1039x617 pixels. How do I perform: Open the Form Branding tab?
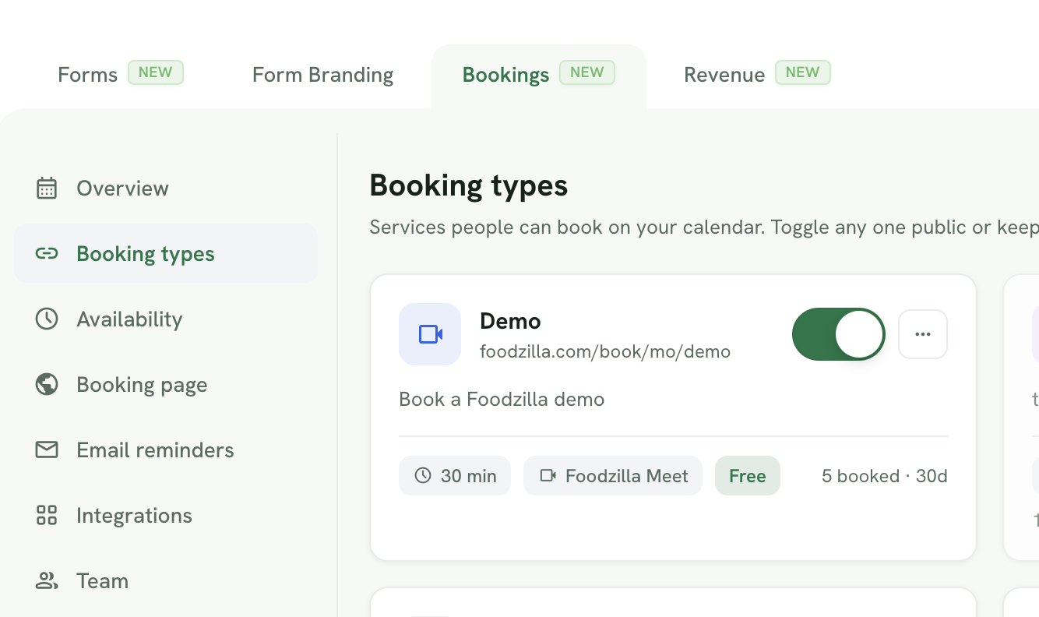click(323, 75)
